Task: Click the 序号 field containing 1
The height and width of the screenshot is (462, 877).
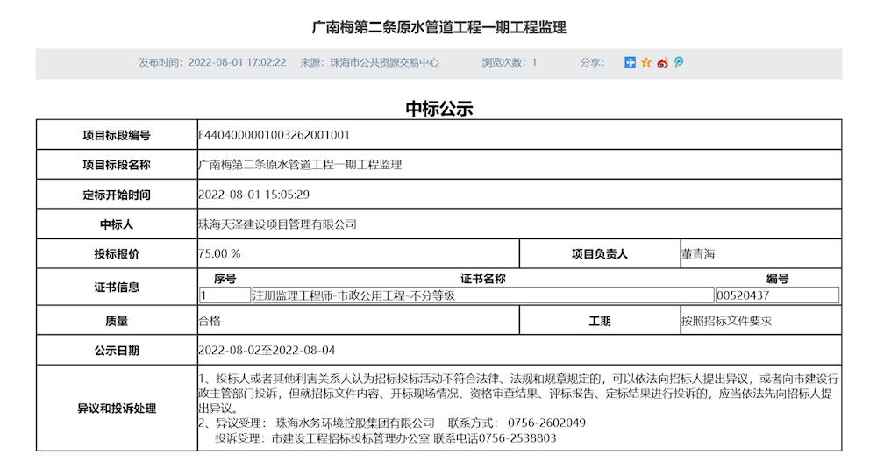Action: tap(225, 295)
